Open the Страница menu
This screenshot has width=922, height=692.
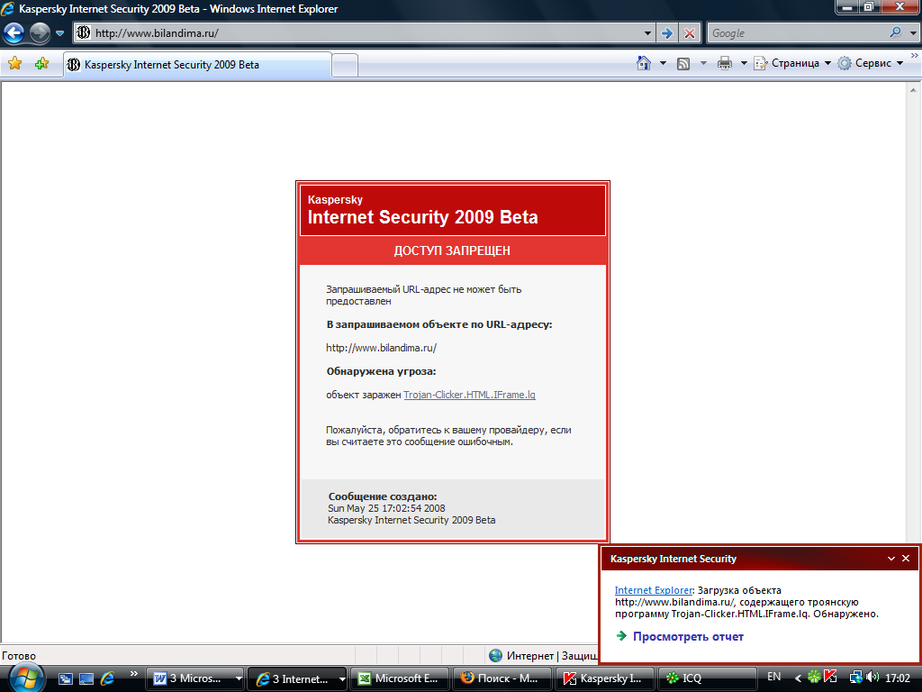(x=792, y=63)
